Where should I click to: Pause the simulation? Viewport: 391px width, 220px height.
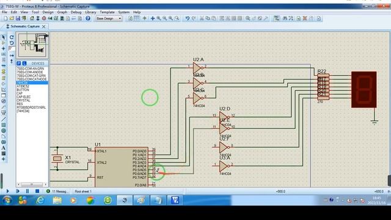(x=27, y=191)
